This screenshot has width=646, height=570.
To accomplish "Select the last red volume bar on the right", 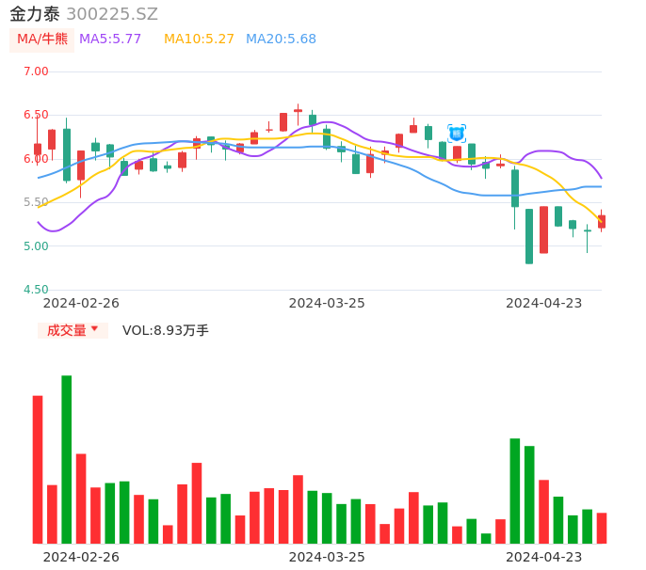I will tap(602, 528).
